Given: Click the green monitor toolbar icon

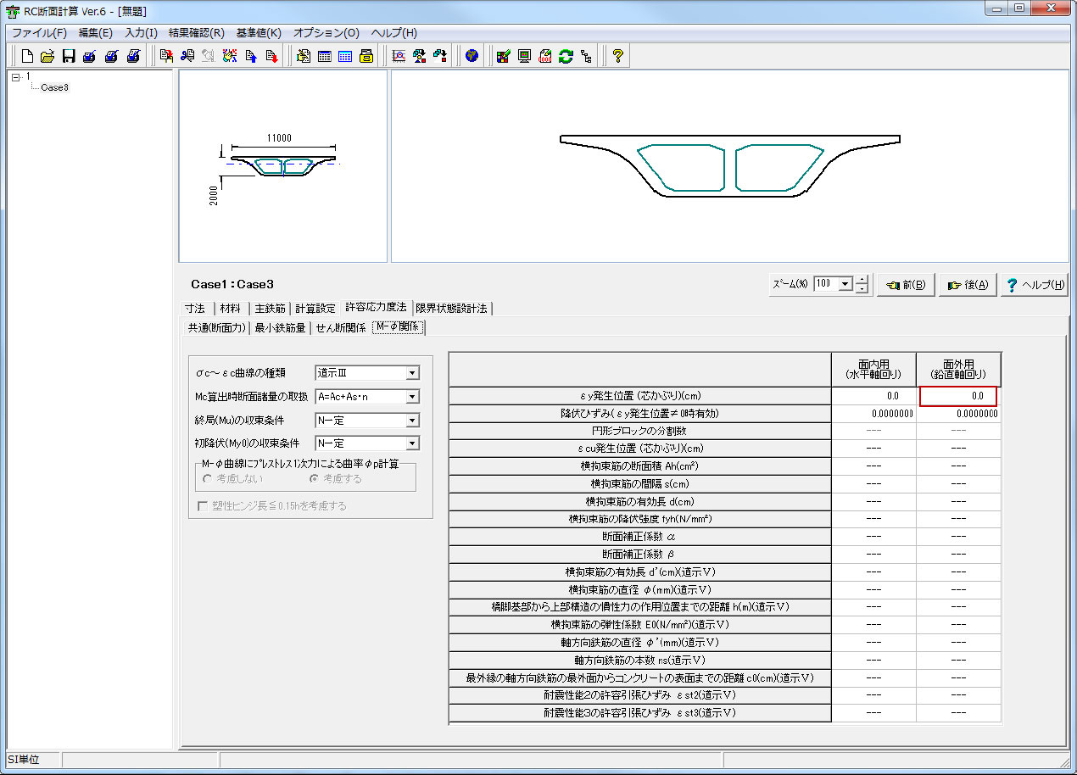Looking at the screenshot, I should (524, 57).
